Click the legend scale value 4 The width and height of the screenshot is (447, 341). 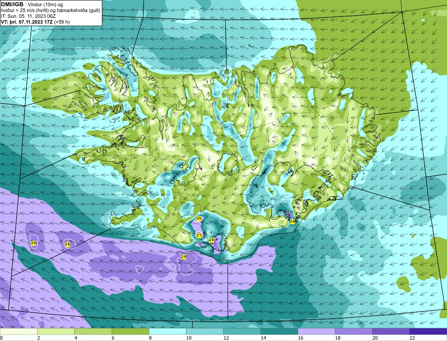(x=76, y=338)
